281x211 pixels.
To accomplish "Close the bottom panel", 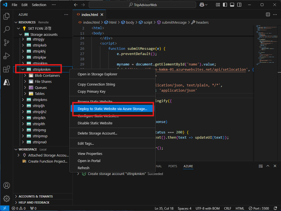I will [x=275, y=166].
